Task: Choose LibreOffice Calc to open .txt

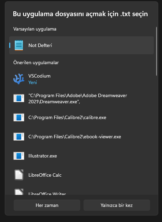Action: point(82,175)
